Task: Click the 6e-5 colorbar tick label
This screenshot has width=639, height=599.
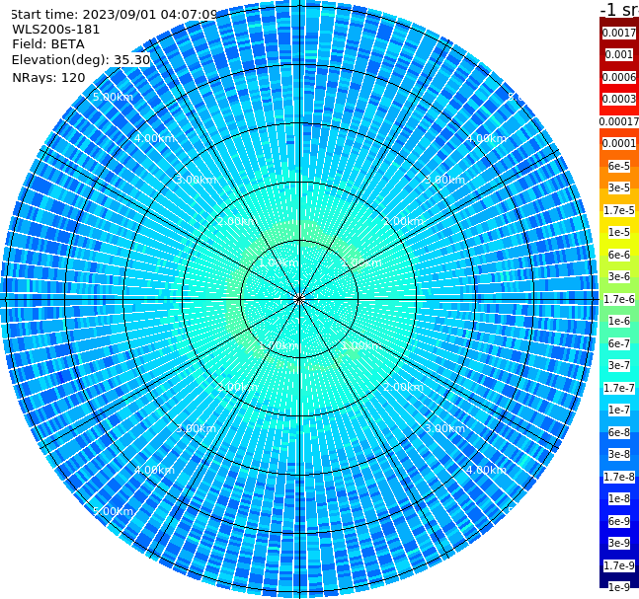Action: [x=619, y=166]
